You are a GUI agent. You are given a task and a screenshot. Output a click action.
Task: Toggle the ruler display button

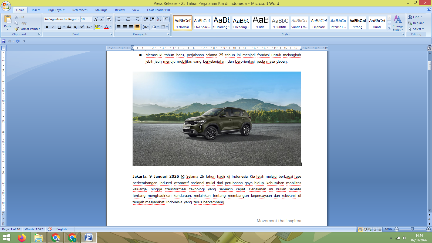(x=430, y=49)
